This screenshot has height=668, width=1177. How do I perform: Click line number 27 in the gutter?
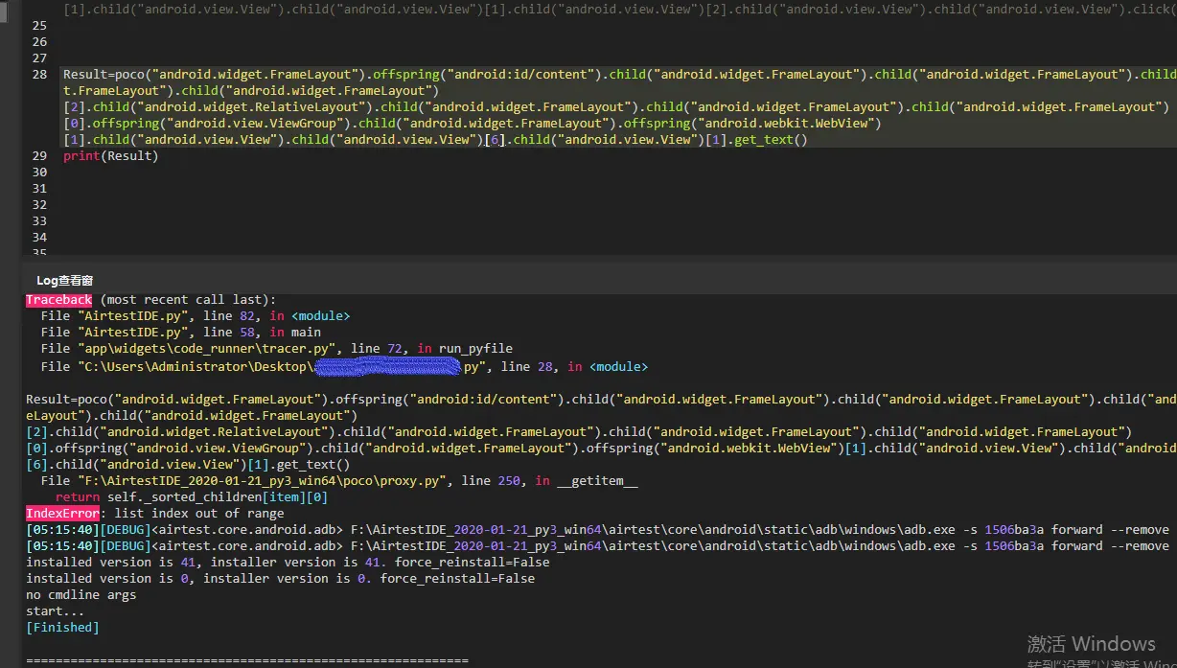point(39,58)
